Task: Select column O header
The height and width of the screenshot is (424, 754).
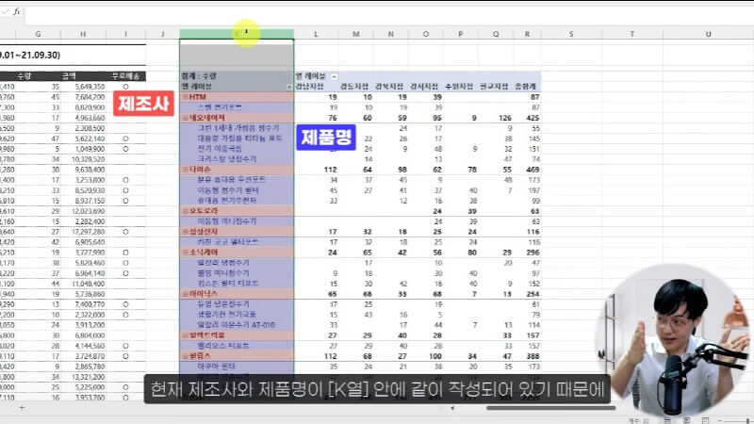Action: tap(426, 34)
